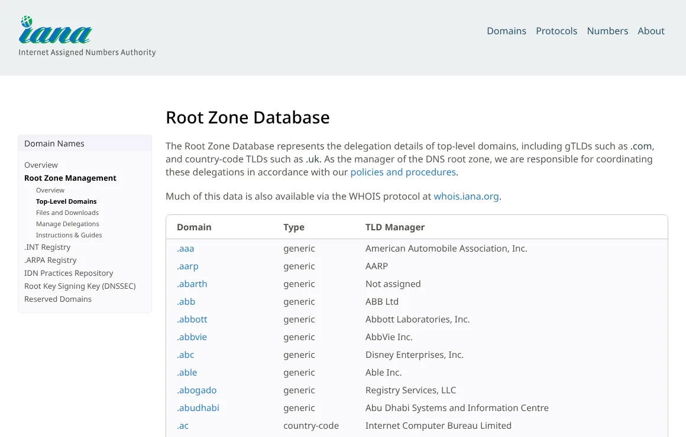Viewport: 686px width, 437px height.
Task: Click Abu Dhabi Systems and Information Centre
Action: pos(457,408)
